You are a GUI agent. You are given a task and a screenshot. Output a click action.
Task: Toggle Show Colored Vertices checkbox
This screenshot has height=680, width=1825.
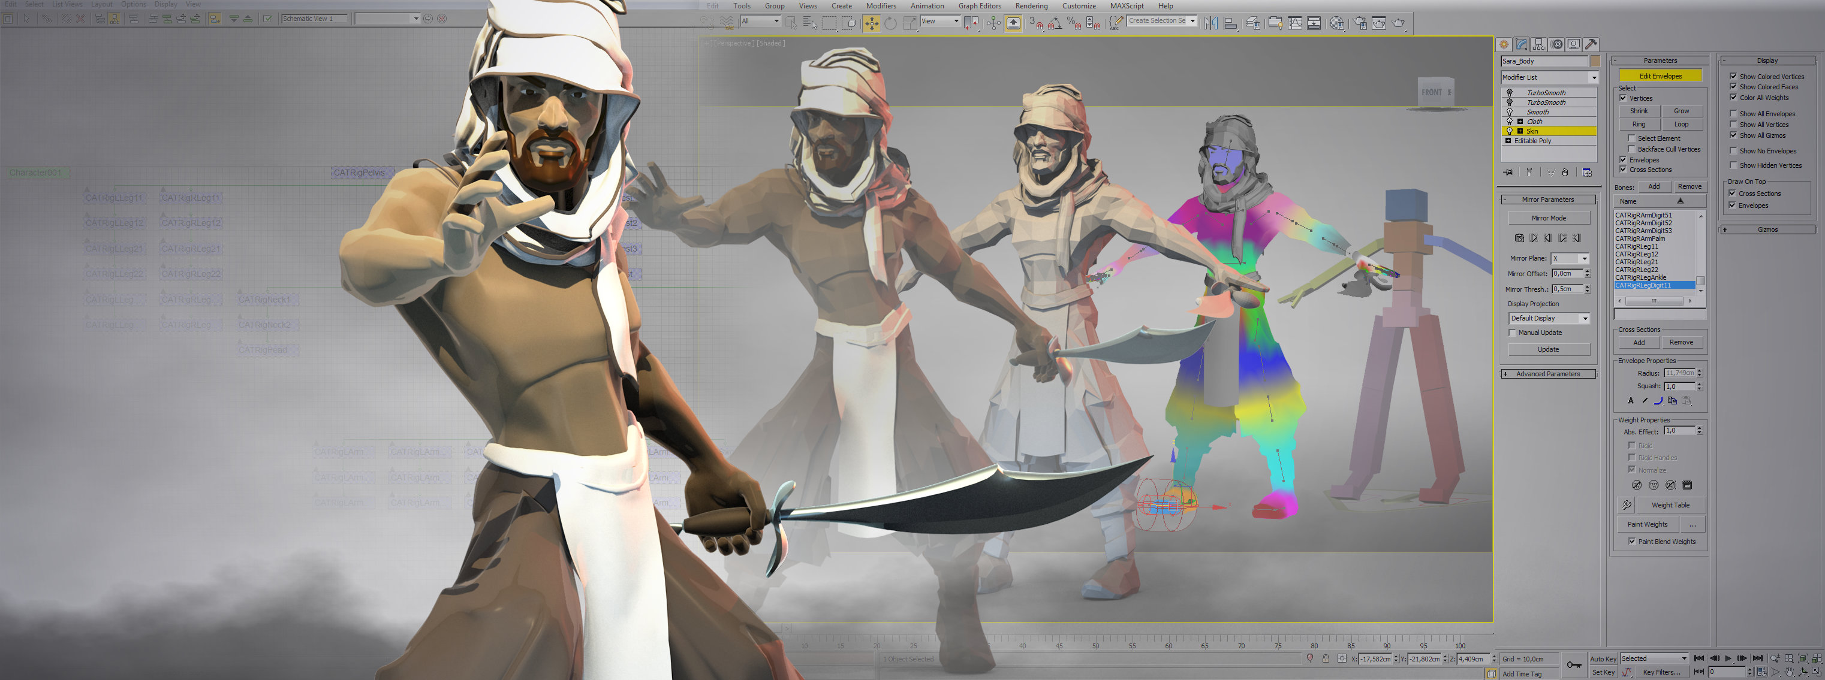point(1733,76)
